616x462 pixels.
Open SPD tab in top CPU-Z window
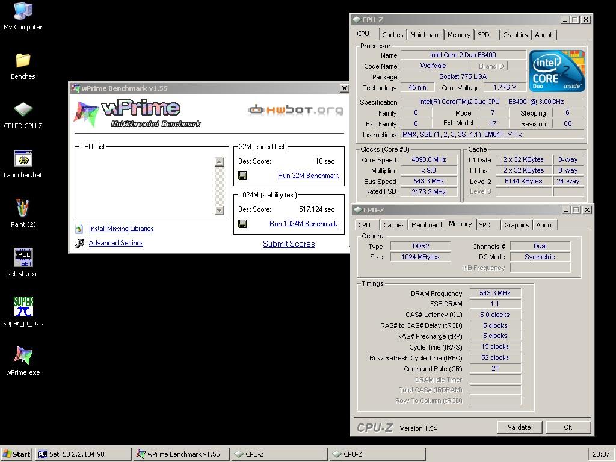click(484, 35)
